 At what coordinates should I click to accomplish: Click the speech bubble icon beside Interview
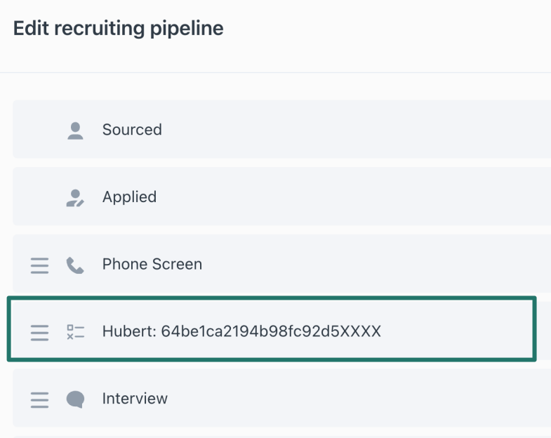(75, 399)
